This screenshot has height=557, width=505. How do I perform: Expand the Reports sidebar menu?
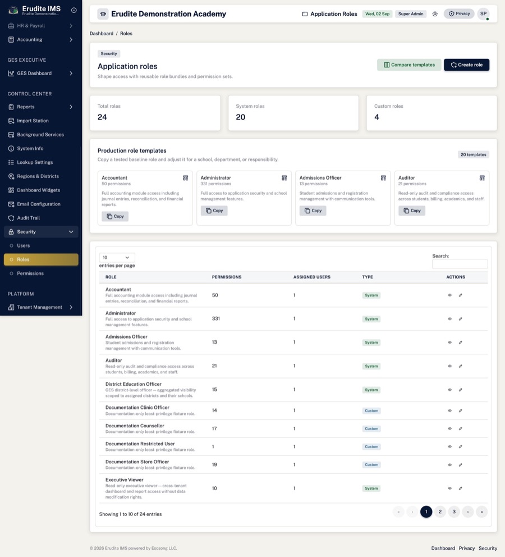41,107
